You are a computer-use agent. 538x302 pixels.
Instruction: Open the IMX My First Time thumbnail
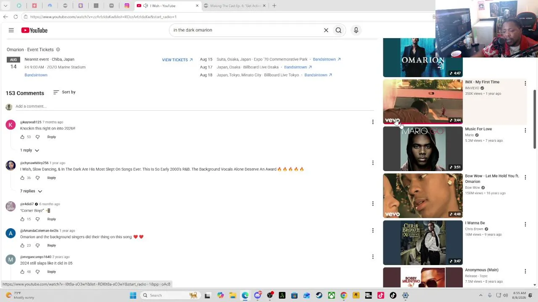[x=423, y=102]
